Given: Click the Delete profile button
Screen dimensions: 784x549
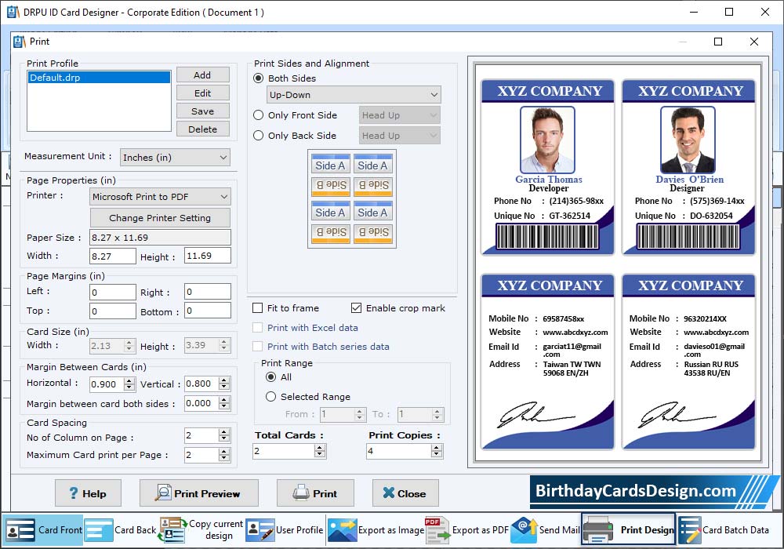Looking at the screenshot, I should 202,129.
